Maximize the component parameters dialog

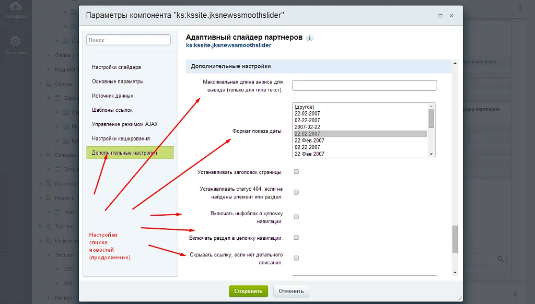(x=440, y=16)
